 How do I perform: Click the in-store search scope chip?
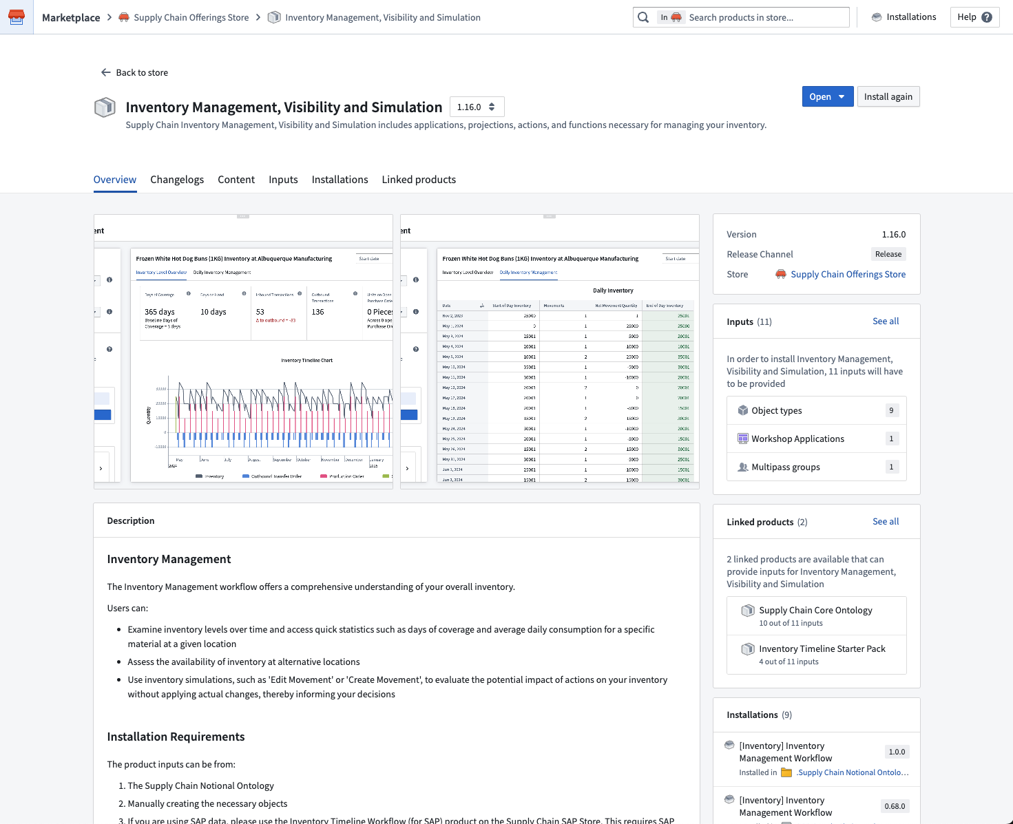(670, 17)
